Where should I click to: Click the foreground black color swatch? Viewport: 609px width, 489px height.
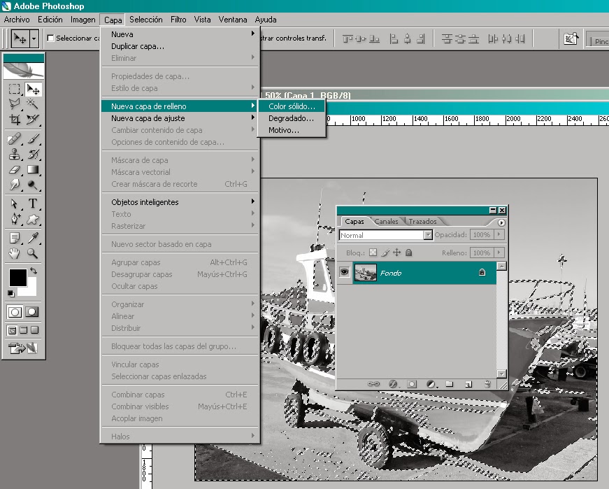(x=17, y=277)
